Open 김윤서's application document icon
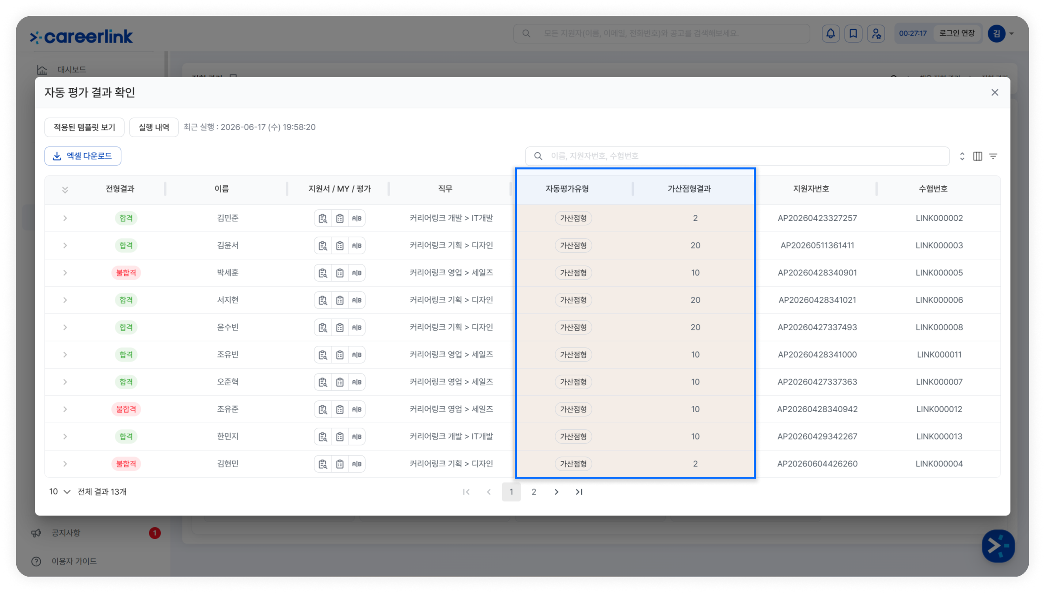 322,246
